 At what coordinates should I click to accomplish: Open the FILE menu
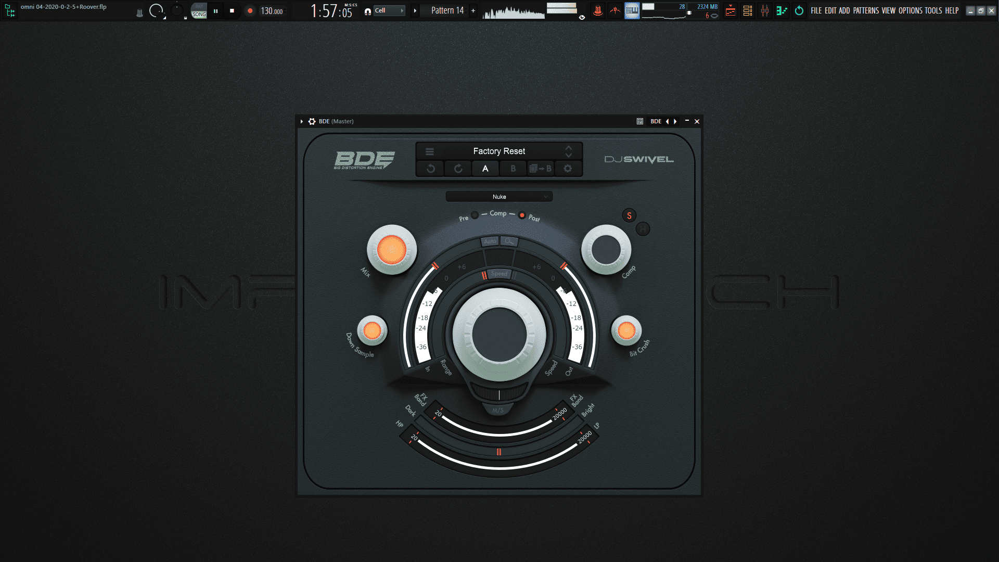click(816, 10)
